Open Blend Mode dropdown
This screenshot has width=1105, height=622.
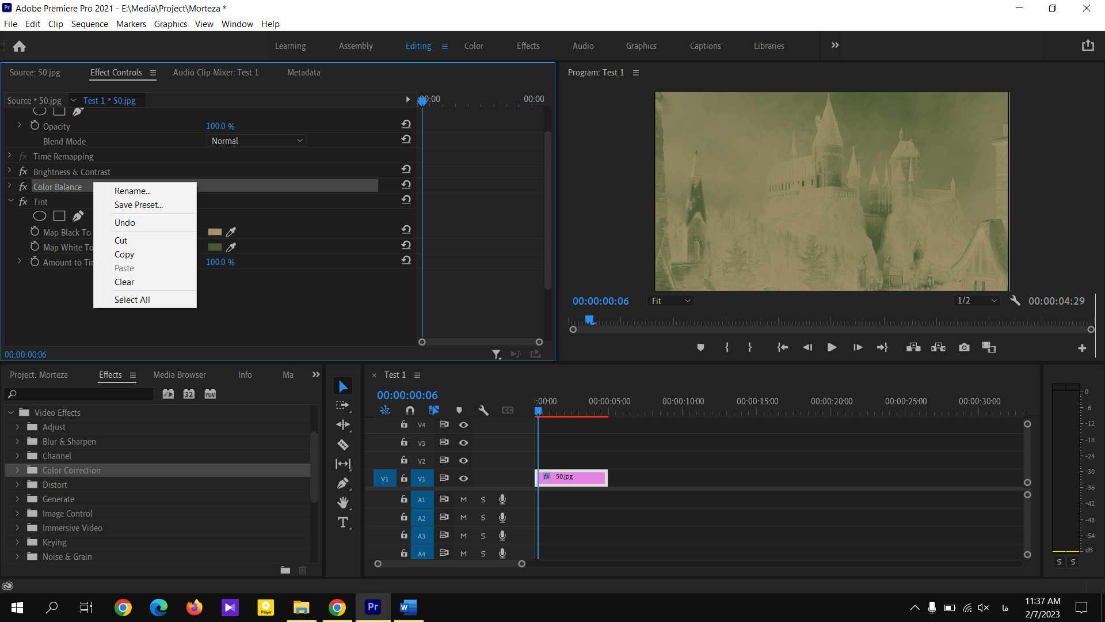click(257, 141)
